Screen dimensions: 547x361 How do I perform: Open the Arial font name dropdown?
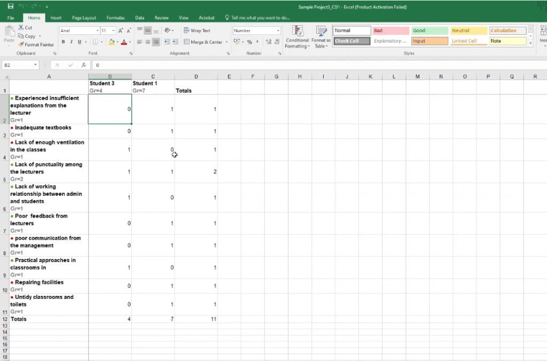point(98,31)
